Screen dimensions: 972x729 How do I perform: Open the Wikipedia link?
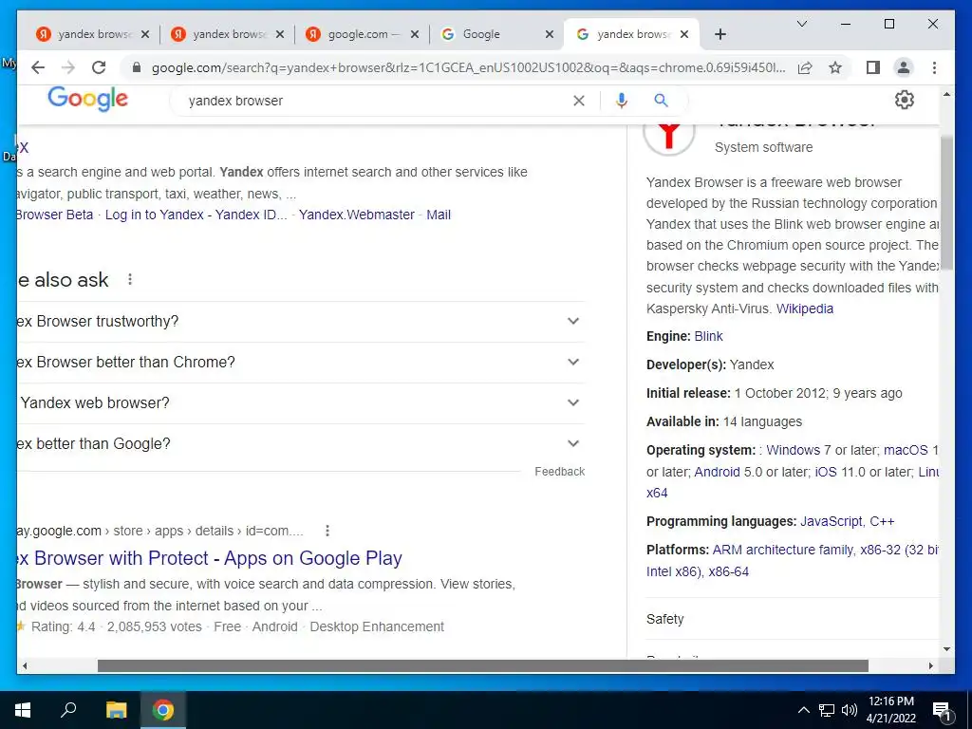click(805, 308)
